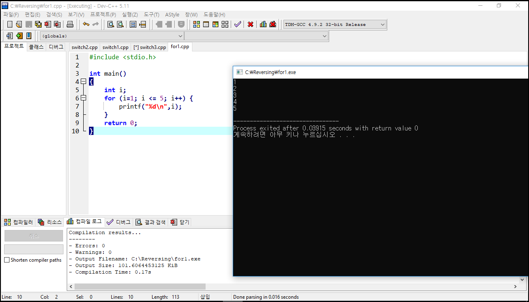Screen dimensions: 529x302
Task: Click the Goto Function toolbar icon
Action: (133, 24)
